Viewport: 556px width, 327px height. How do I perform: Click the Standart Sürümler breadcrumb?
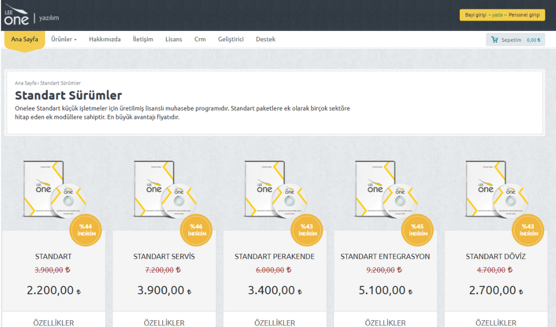point(60,83)
